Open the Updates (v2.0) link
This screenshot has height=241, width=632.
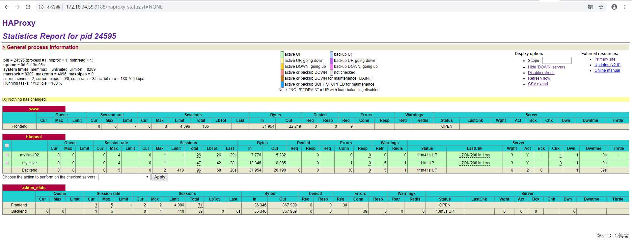point(607,65)
